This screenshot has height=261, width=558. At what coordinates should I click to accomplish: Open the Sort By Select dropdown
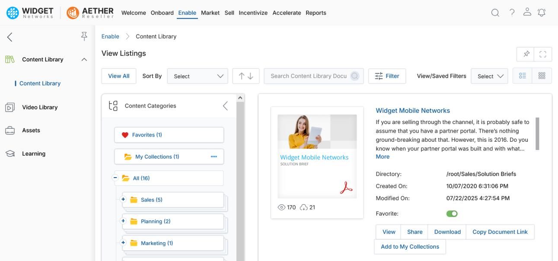198,76
